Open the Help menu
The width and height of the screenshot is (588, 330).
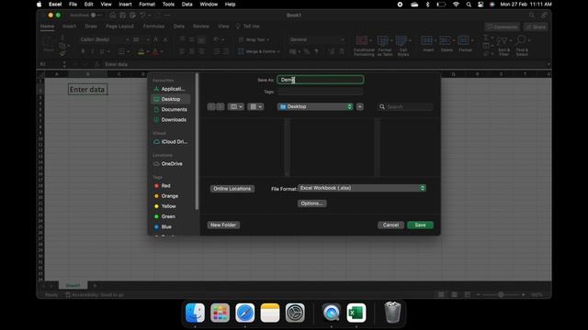[230, 5]
